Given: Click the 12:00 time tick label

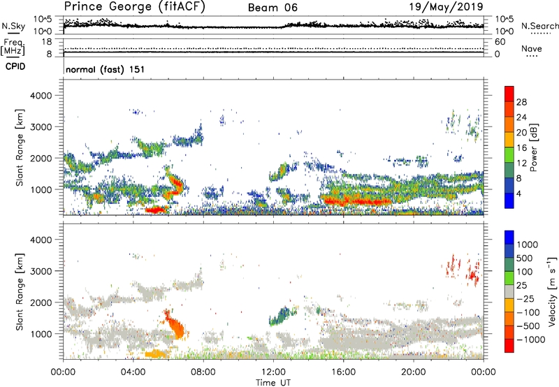Looking at the screenshot, I should pos(273,372).
